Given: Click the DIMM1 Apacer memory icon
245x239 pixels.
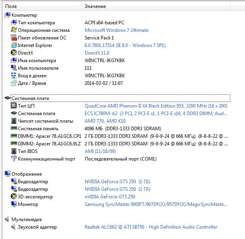Looking at the screenshot, I should tap(14, 136).
